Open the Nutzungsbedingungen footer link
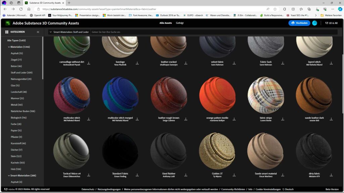Screen dimensions: 344x193 tap(109, 189)
